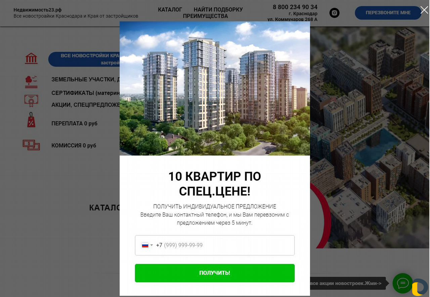Click the Russian flag icon

coord(145,245)
